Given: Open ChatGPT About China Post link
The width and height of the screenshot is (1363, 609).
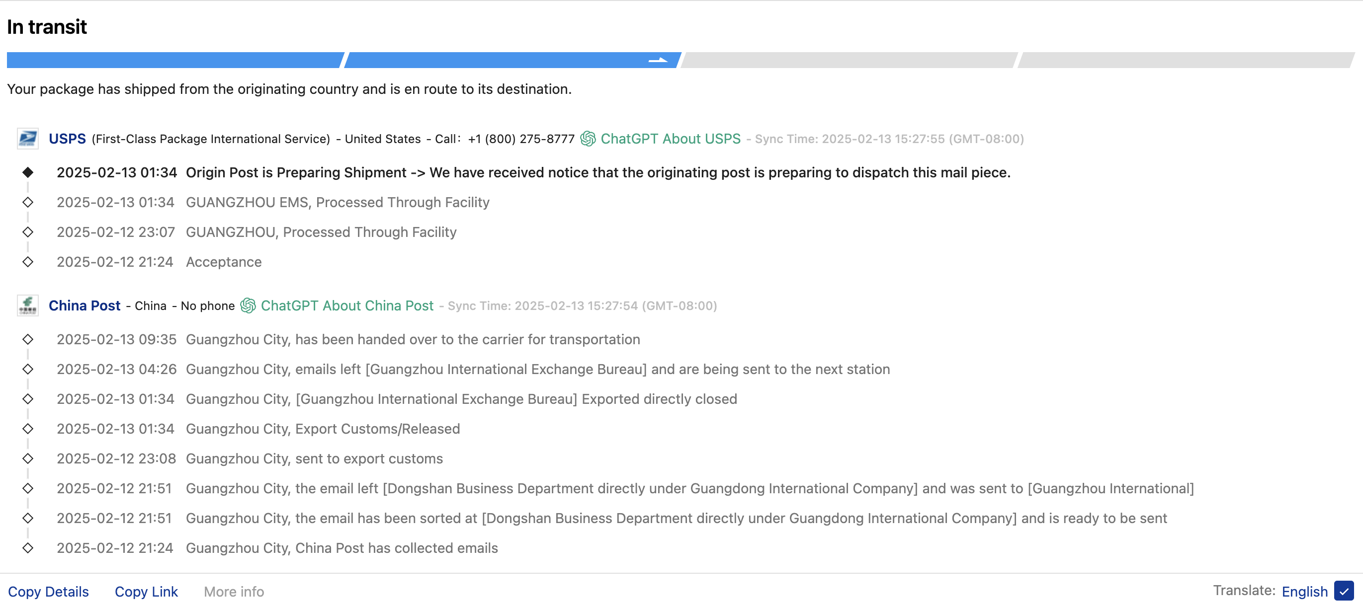Looking at the screenshot, I should tap(347, 305).
